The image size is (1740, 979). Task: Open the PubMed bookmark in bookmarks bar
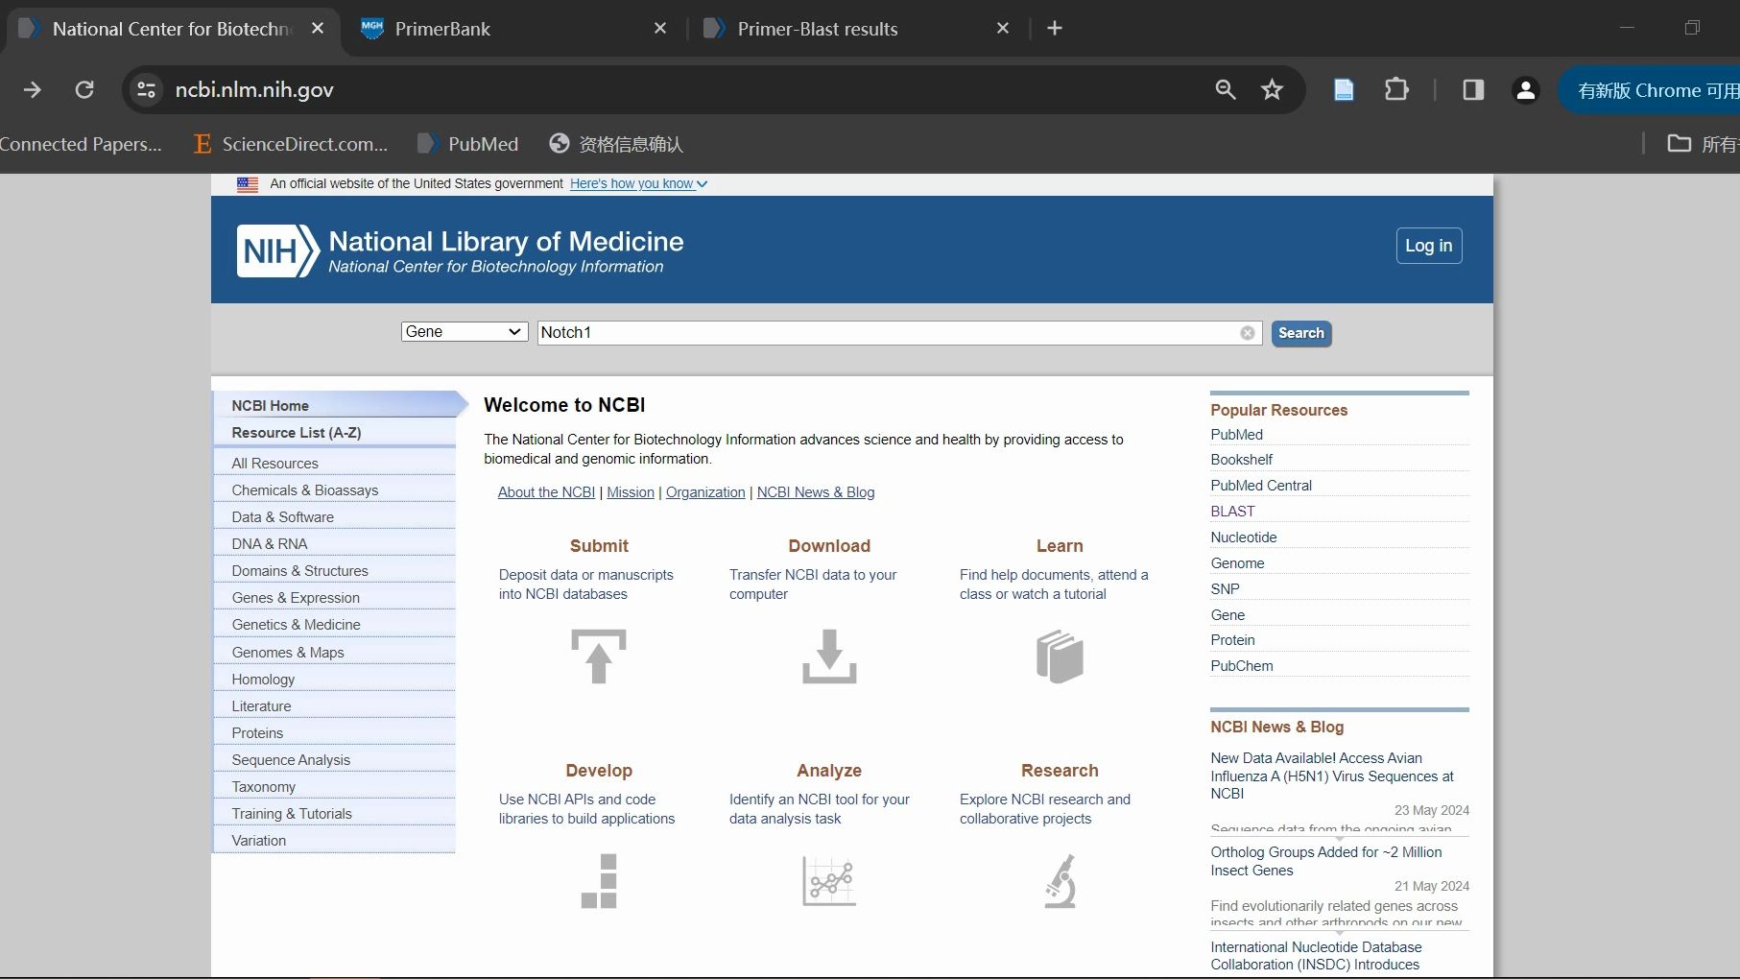468,144
